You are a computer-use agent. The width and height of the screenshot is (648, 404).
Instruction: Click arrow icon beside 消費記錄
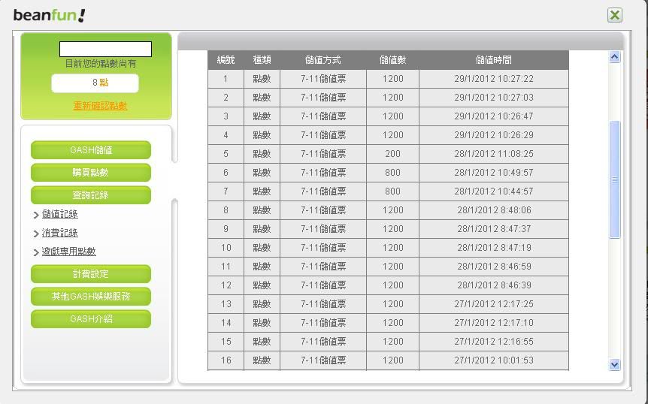pos(36,234)
